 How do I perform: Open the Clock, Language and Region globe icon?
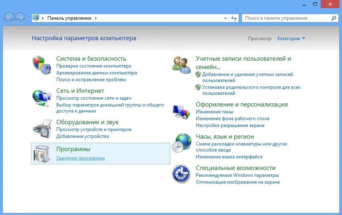pos(182,143)
